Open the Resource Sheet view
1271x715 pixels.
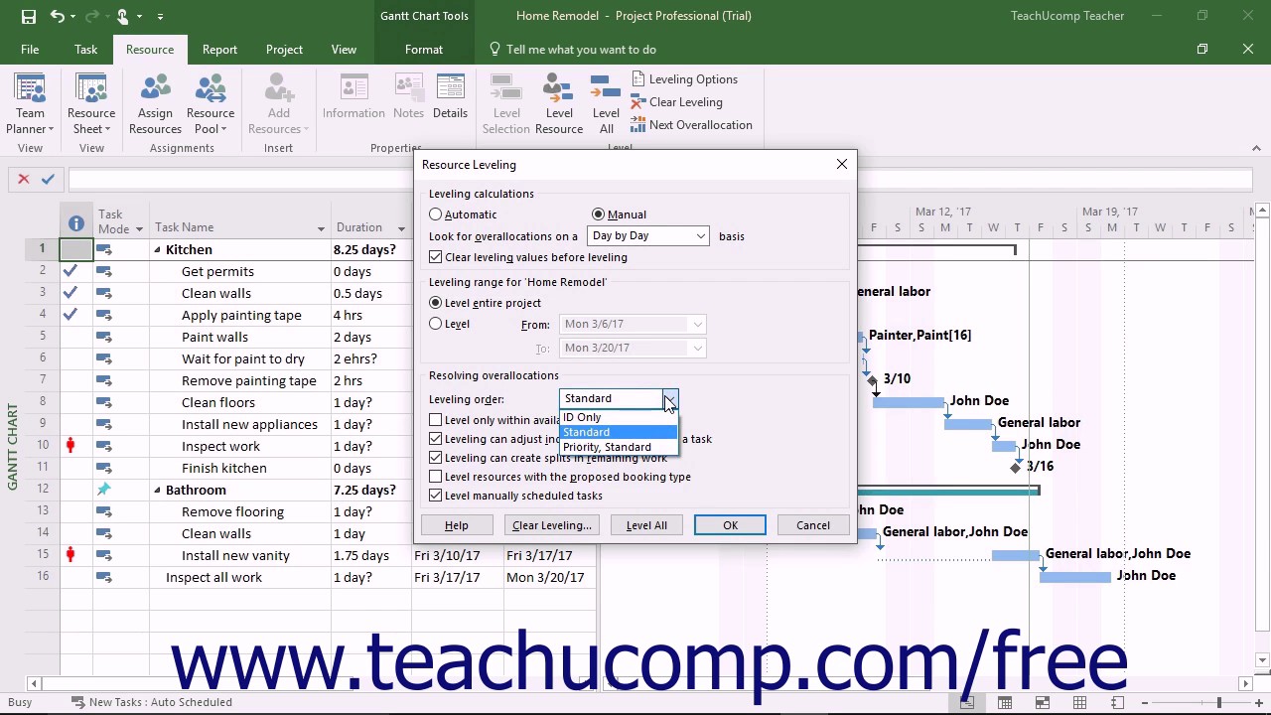click(x=91, y=104)
